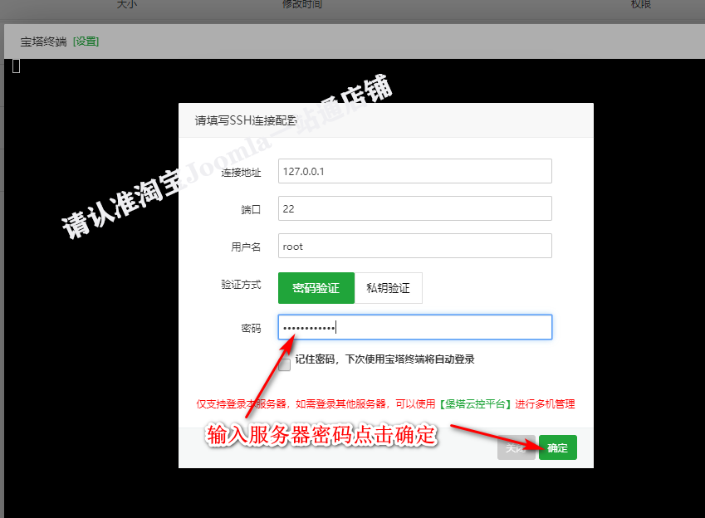Screen dimensions: 705x518
Task: Switch to 私钥验证 private key authentication
Action: pyautogui.click(x=388, y=288)
